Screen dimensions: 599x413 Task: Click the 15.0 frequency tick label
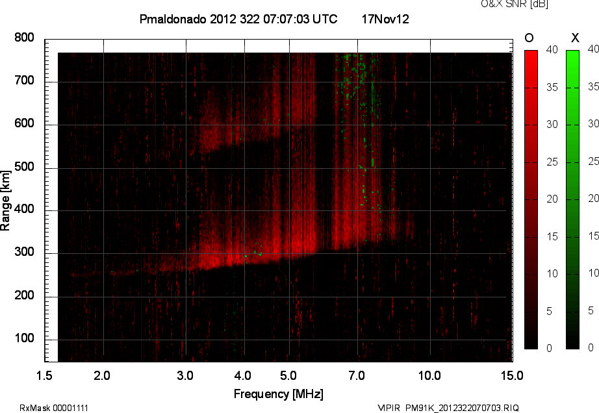512,375
